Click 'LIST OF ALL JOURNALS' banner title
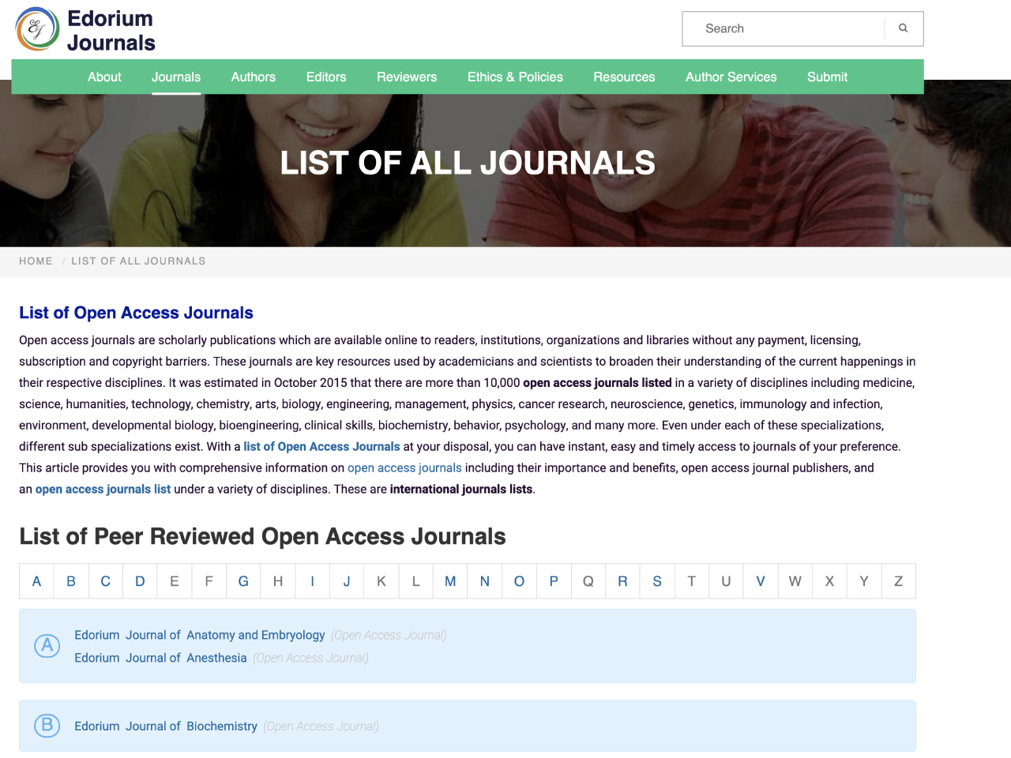Screen dimensions: 1011x758 tap(468, 163)
